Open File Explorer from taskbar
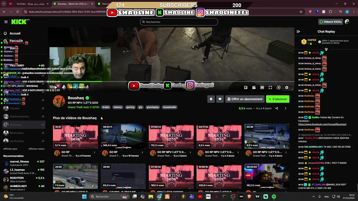The image size is (358, 201). 151,197
